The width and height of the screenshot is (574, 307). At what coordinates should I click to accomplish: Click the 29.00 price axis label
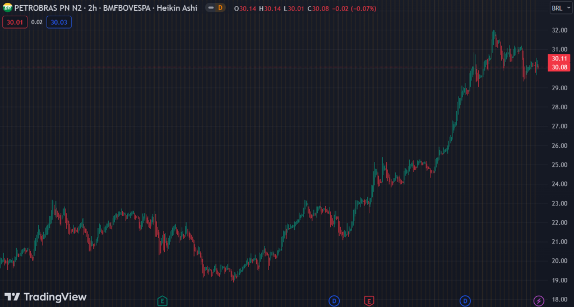click(560, 88)
